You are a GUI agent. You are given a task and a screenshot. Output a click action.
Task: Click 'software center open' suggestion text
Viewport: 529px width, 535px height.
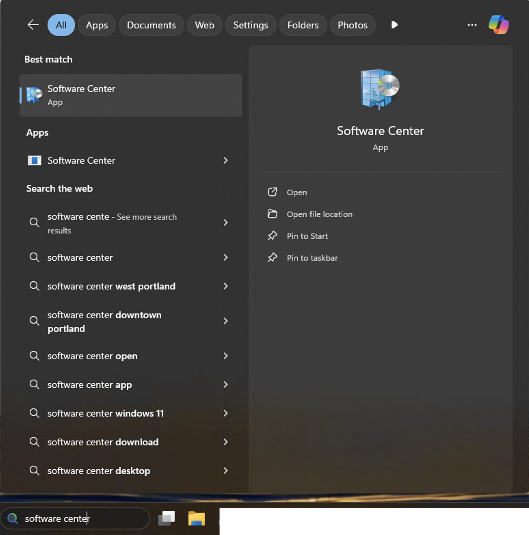[x=92, y=356]
